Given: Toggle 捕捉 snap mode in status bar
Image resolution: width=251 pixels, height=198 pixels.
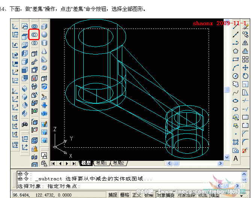Looking at the screenshot, I should [x=113, y=195].
